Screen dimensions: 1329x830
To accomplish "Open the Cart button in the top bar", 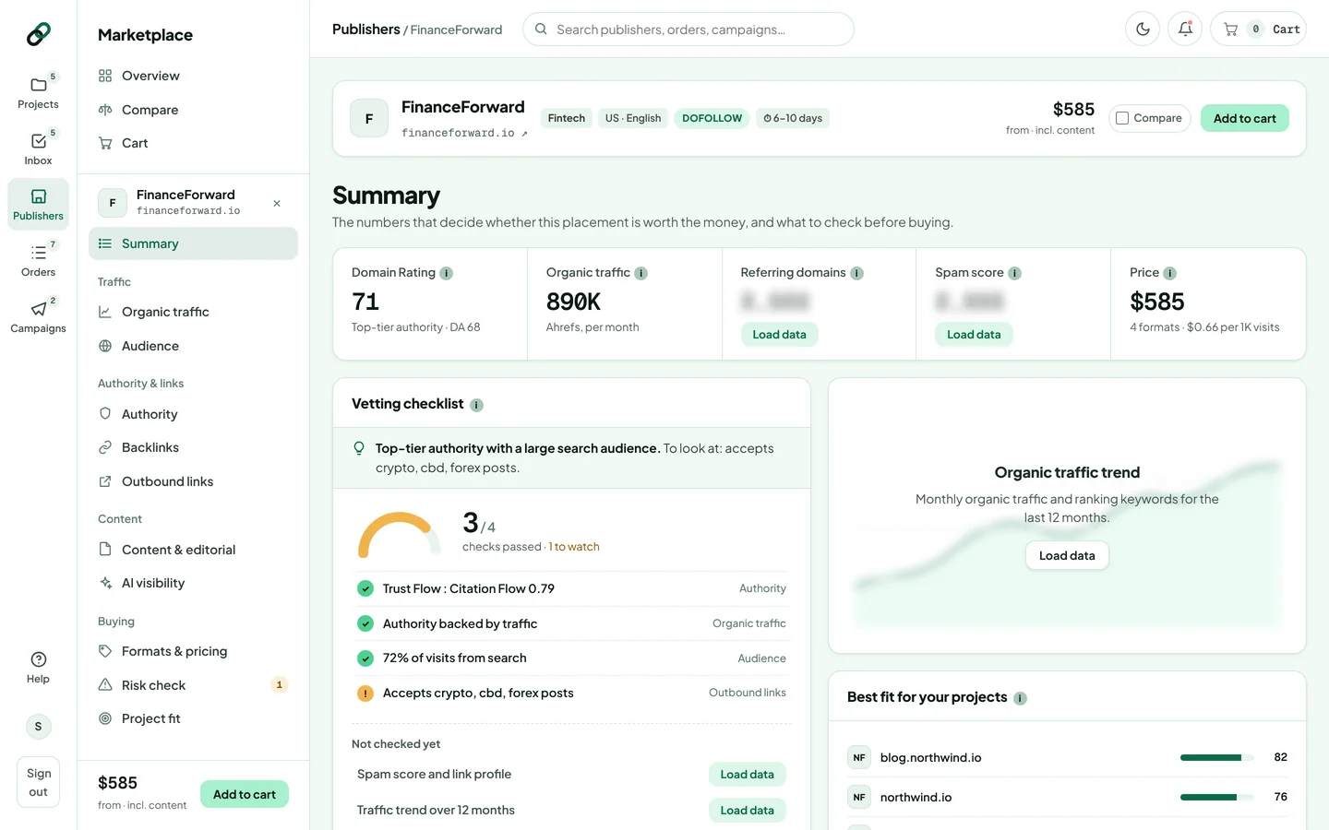I will [1258, 29].
